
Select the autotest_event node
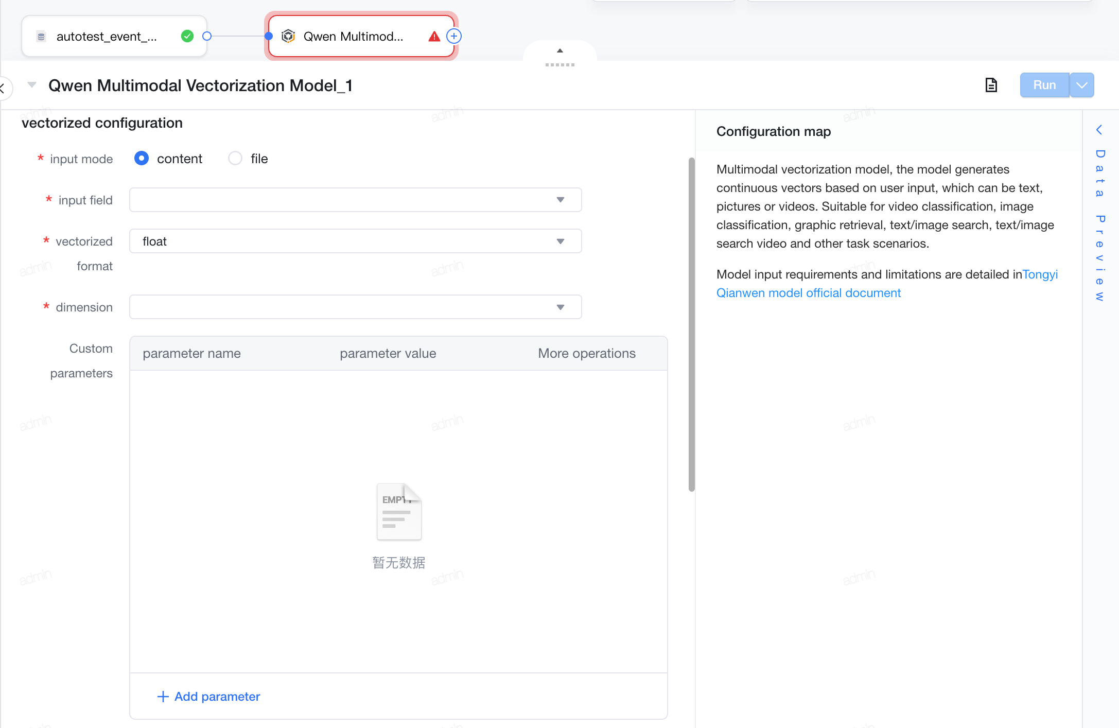pyautogui.click(x=114, y=36)
